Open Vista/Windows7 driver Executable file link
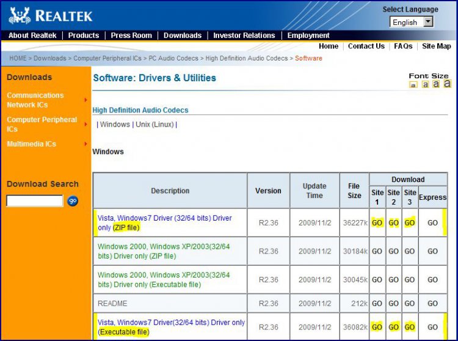 coord(171,327)
